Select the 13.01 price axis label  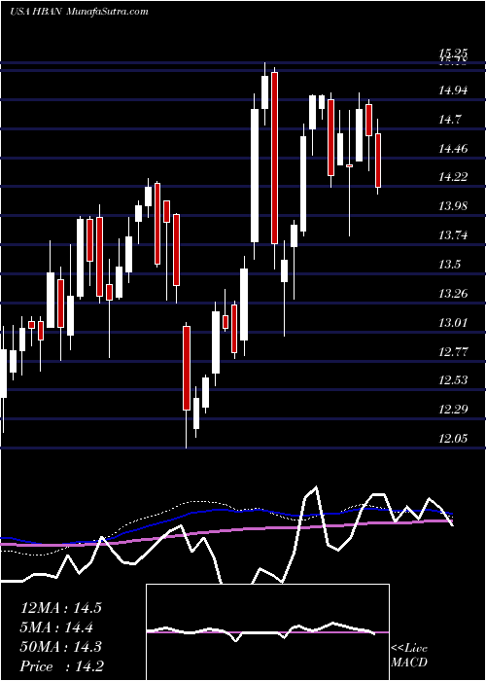(454, 322)
